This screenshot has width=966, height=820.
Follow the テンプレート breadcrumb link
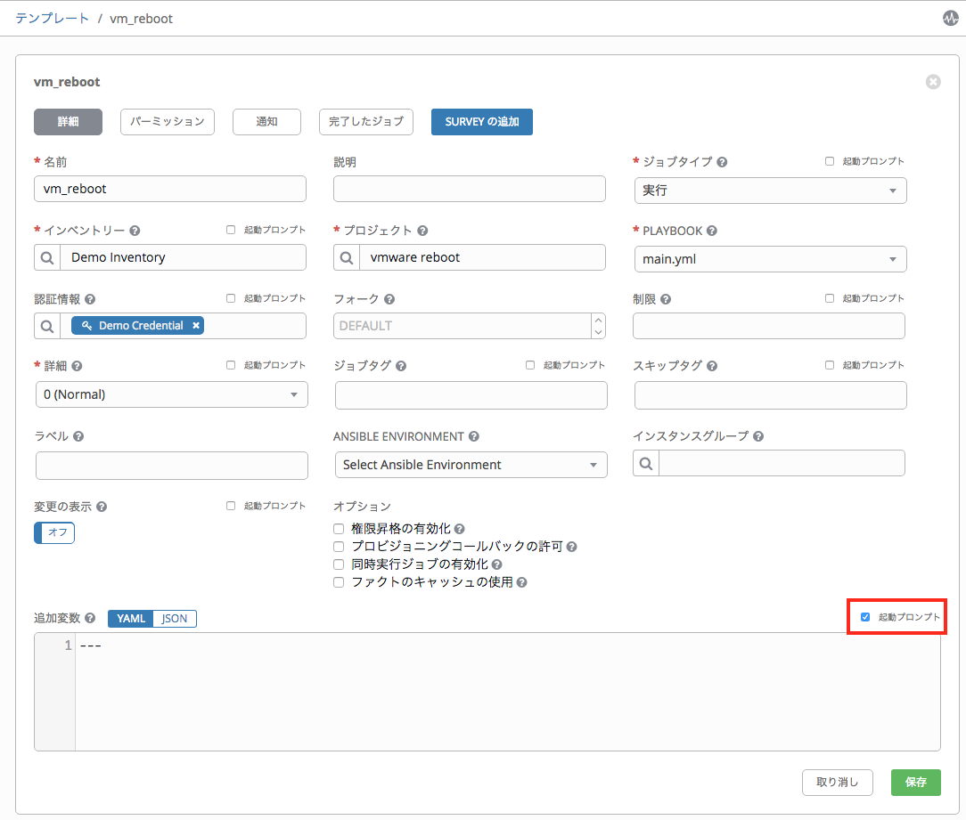(53, 19)
